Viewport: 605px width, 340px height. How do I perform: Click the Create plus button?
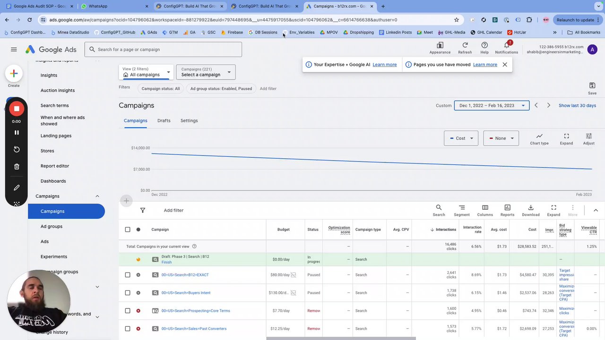tap(14, 73)
